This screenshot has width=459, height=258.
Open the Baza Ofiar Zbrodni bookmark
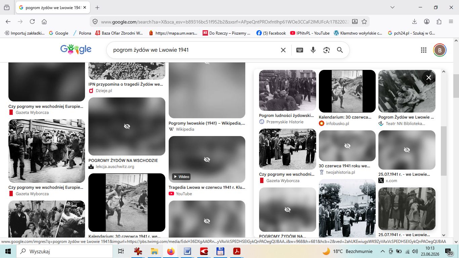pyautogui.click(x=119, y=33)
